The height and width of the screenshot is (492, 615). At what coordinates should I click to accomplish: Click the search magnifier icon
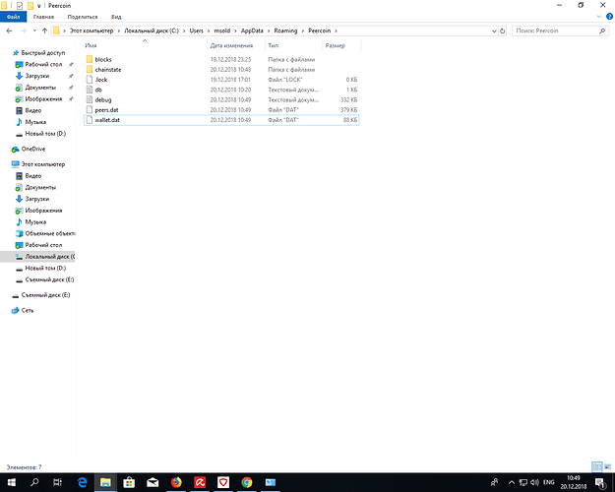pos(602,31)
